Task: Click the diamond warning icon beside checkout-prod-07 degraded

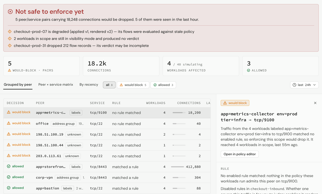Action: coord(10,32)
